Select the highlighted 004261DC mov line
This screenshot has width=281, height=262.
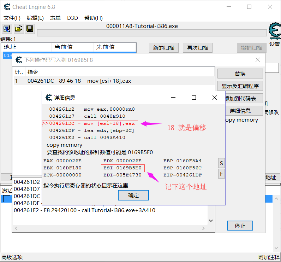tap(90, 123)
